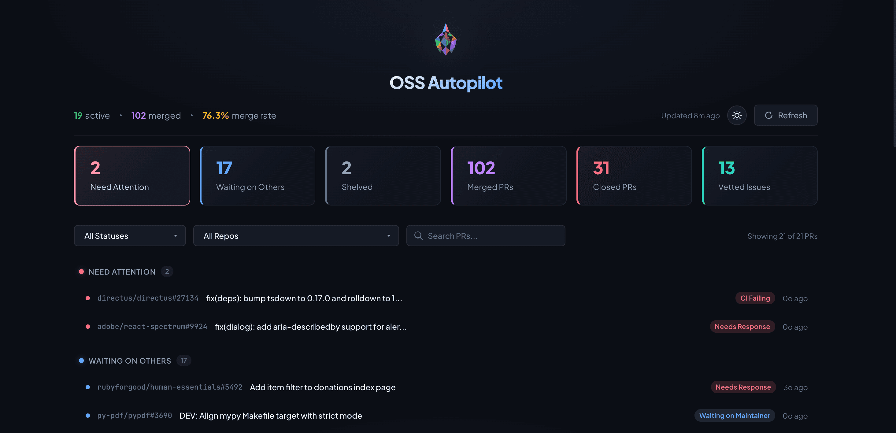This screenshot has width=896, height=433.
Task: Click the magnifier icon in the search box
Action: 418,236
